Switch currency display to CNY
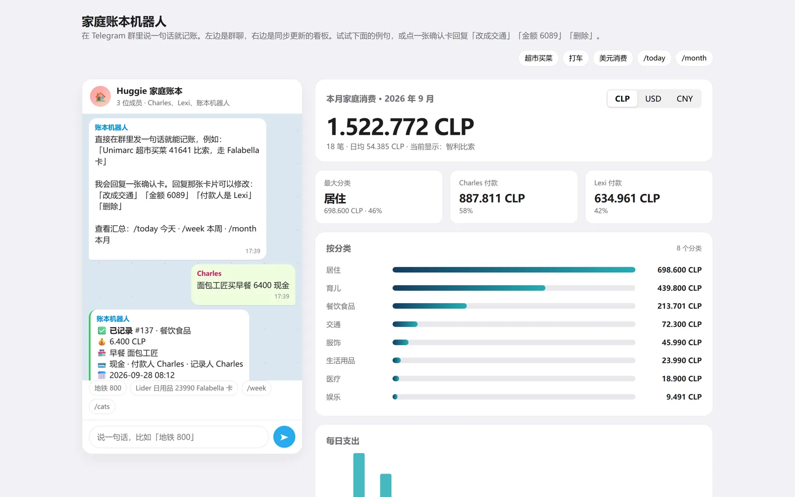795x497 pixels. 684,98
